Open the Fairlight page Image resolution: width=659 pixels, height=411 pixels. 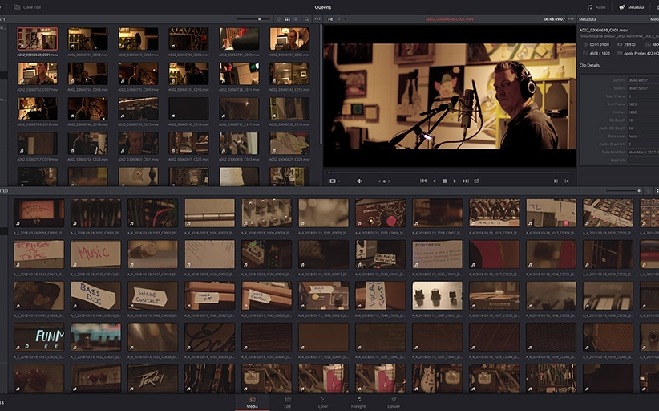pyautogui.click(x=358, y=401)
